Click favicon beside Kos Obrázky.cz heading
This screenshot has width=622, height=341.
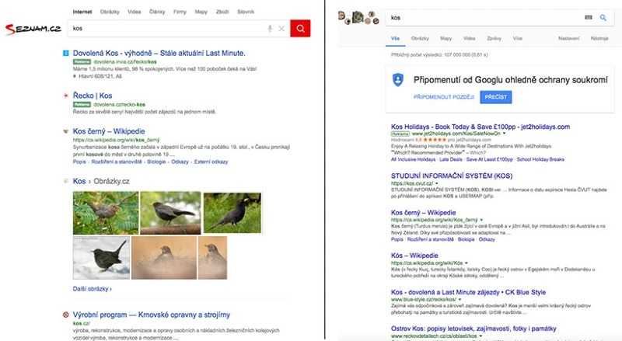[x=66, y=181]
